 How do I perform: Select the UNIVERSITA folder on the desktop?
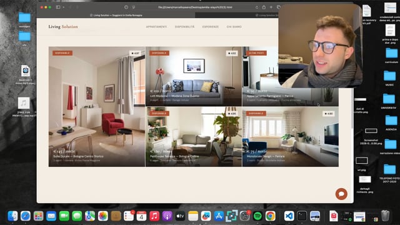[x=389, y=99]
